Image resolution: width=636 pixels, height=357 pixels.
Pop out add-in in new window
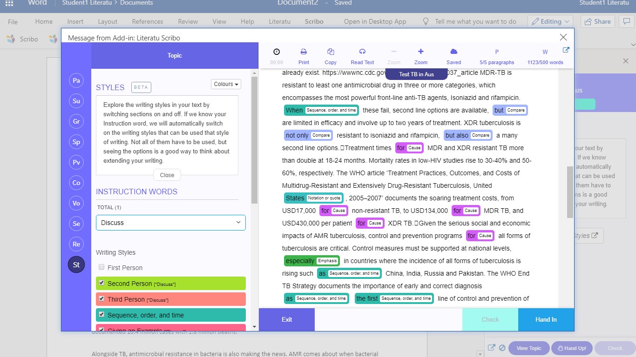pyautogui.click(x=566, y=50)
